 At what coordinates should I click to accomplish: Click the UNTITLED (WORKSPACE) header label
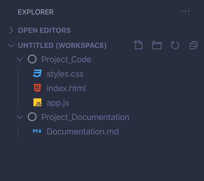(62, 46)
